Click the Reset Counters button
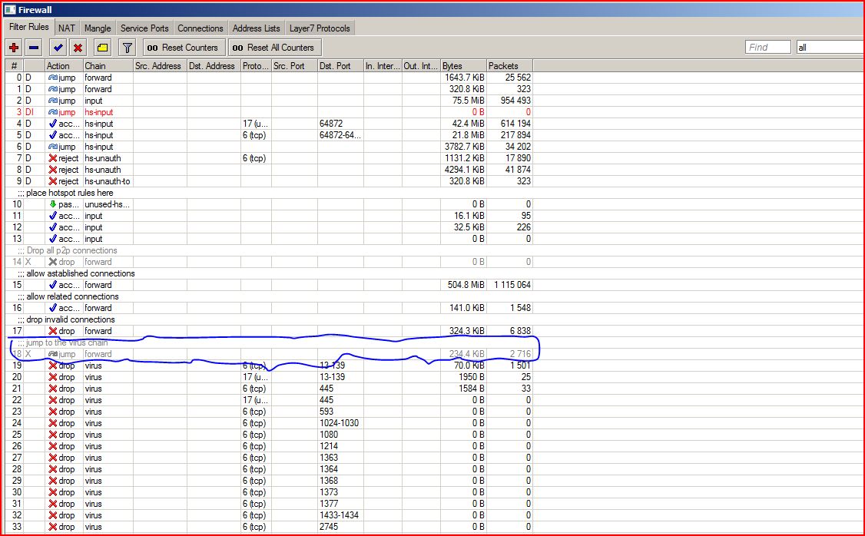Image resolution: width=865 pixels, height=536 pixels. pyautogui.click(x=184, y=48)
